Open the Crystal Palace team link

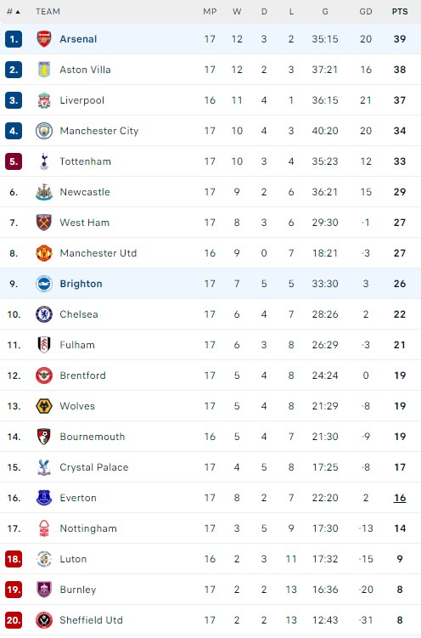[94, 467]
